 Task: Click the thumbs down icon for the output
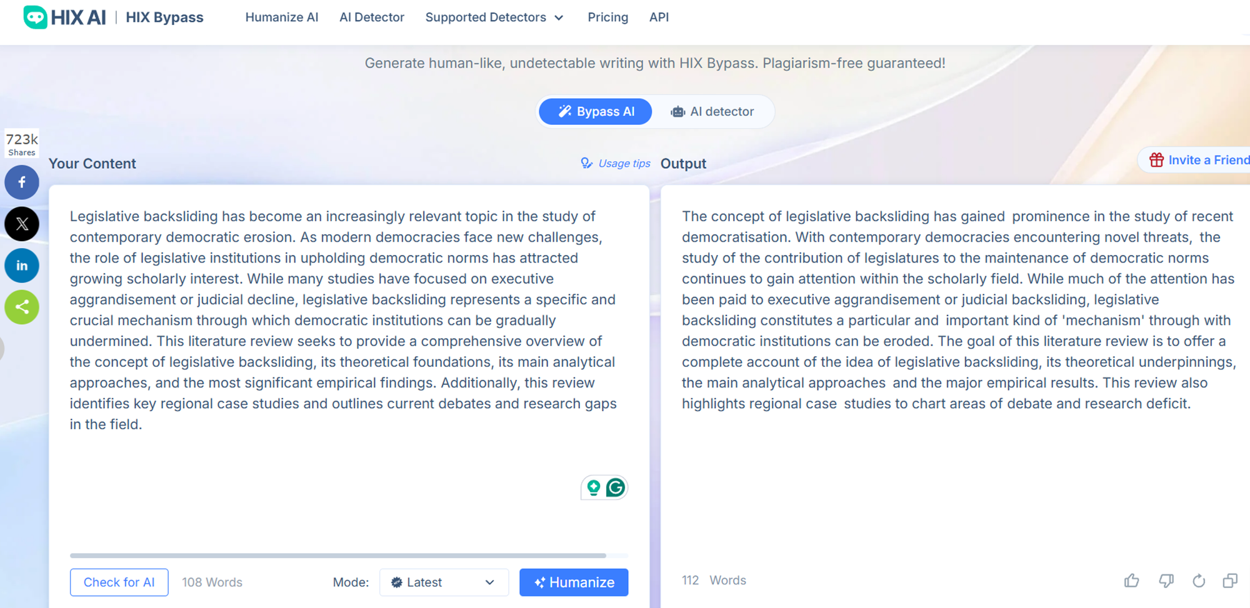click(1166, 581)
